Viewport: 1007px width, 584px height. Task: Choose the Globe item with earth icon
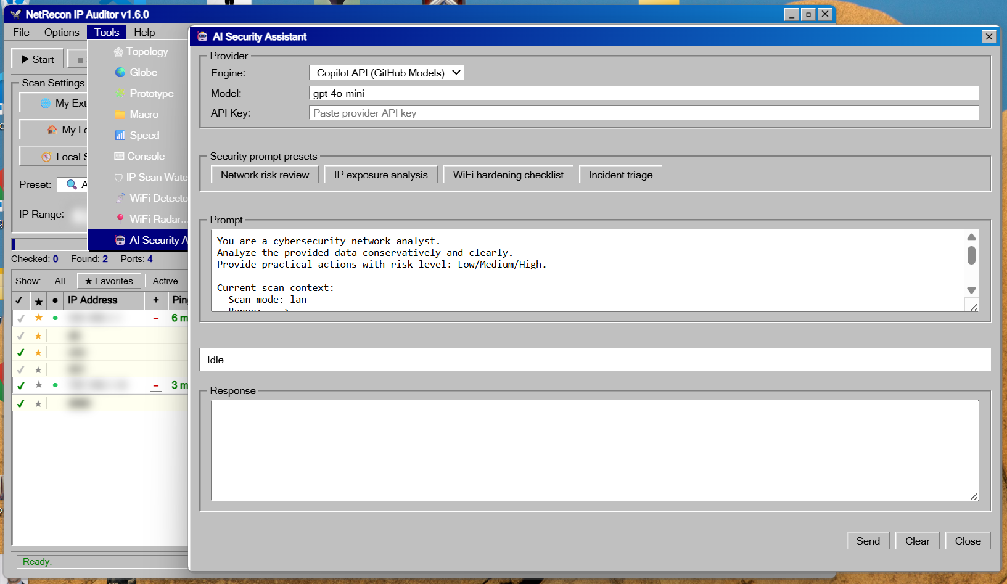(138, 73)
